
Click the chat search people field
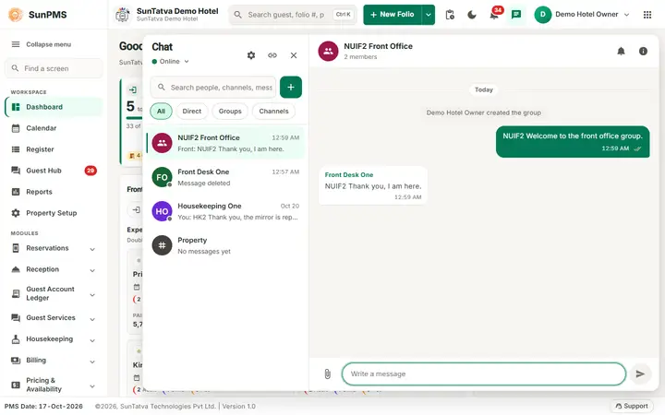[213, 88]
